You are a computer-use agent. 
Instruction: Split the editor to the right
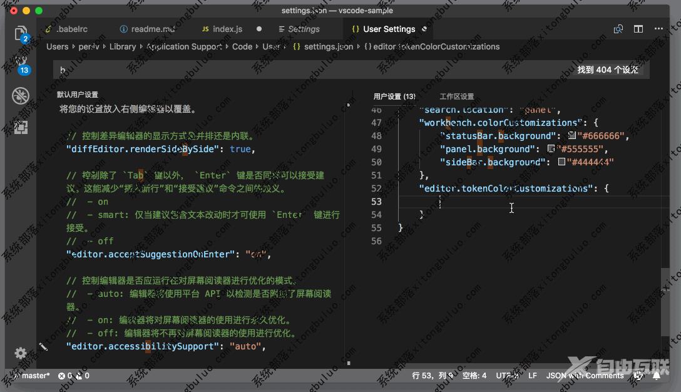click(x=638, y=29)
